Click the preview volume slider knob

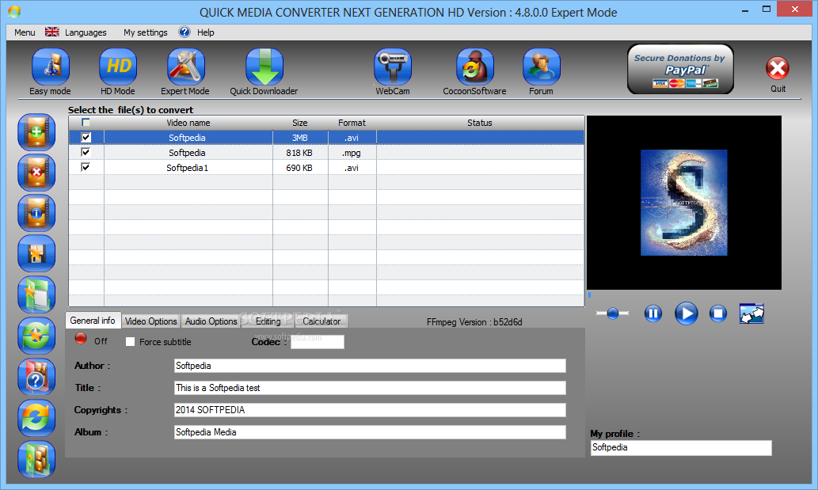(x=612, y=313)
